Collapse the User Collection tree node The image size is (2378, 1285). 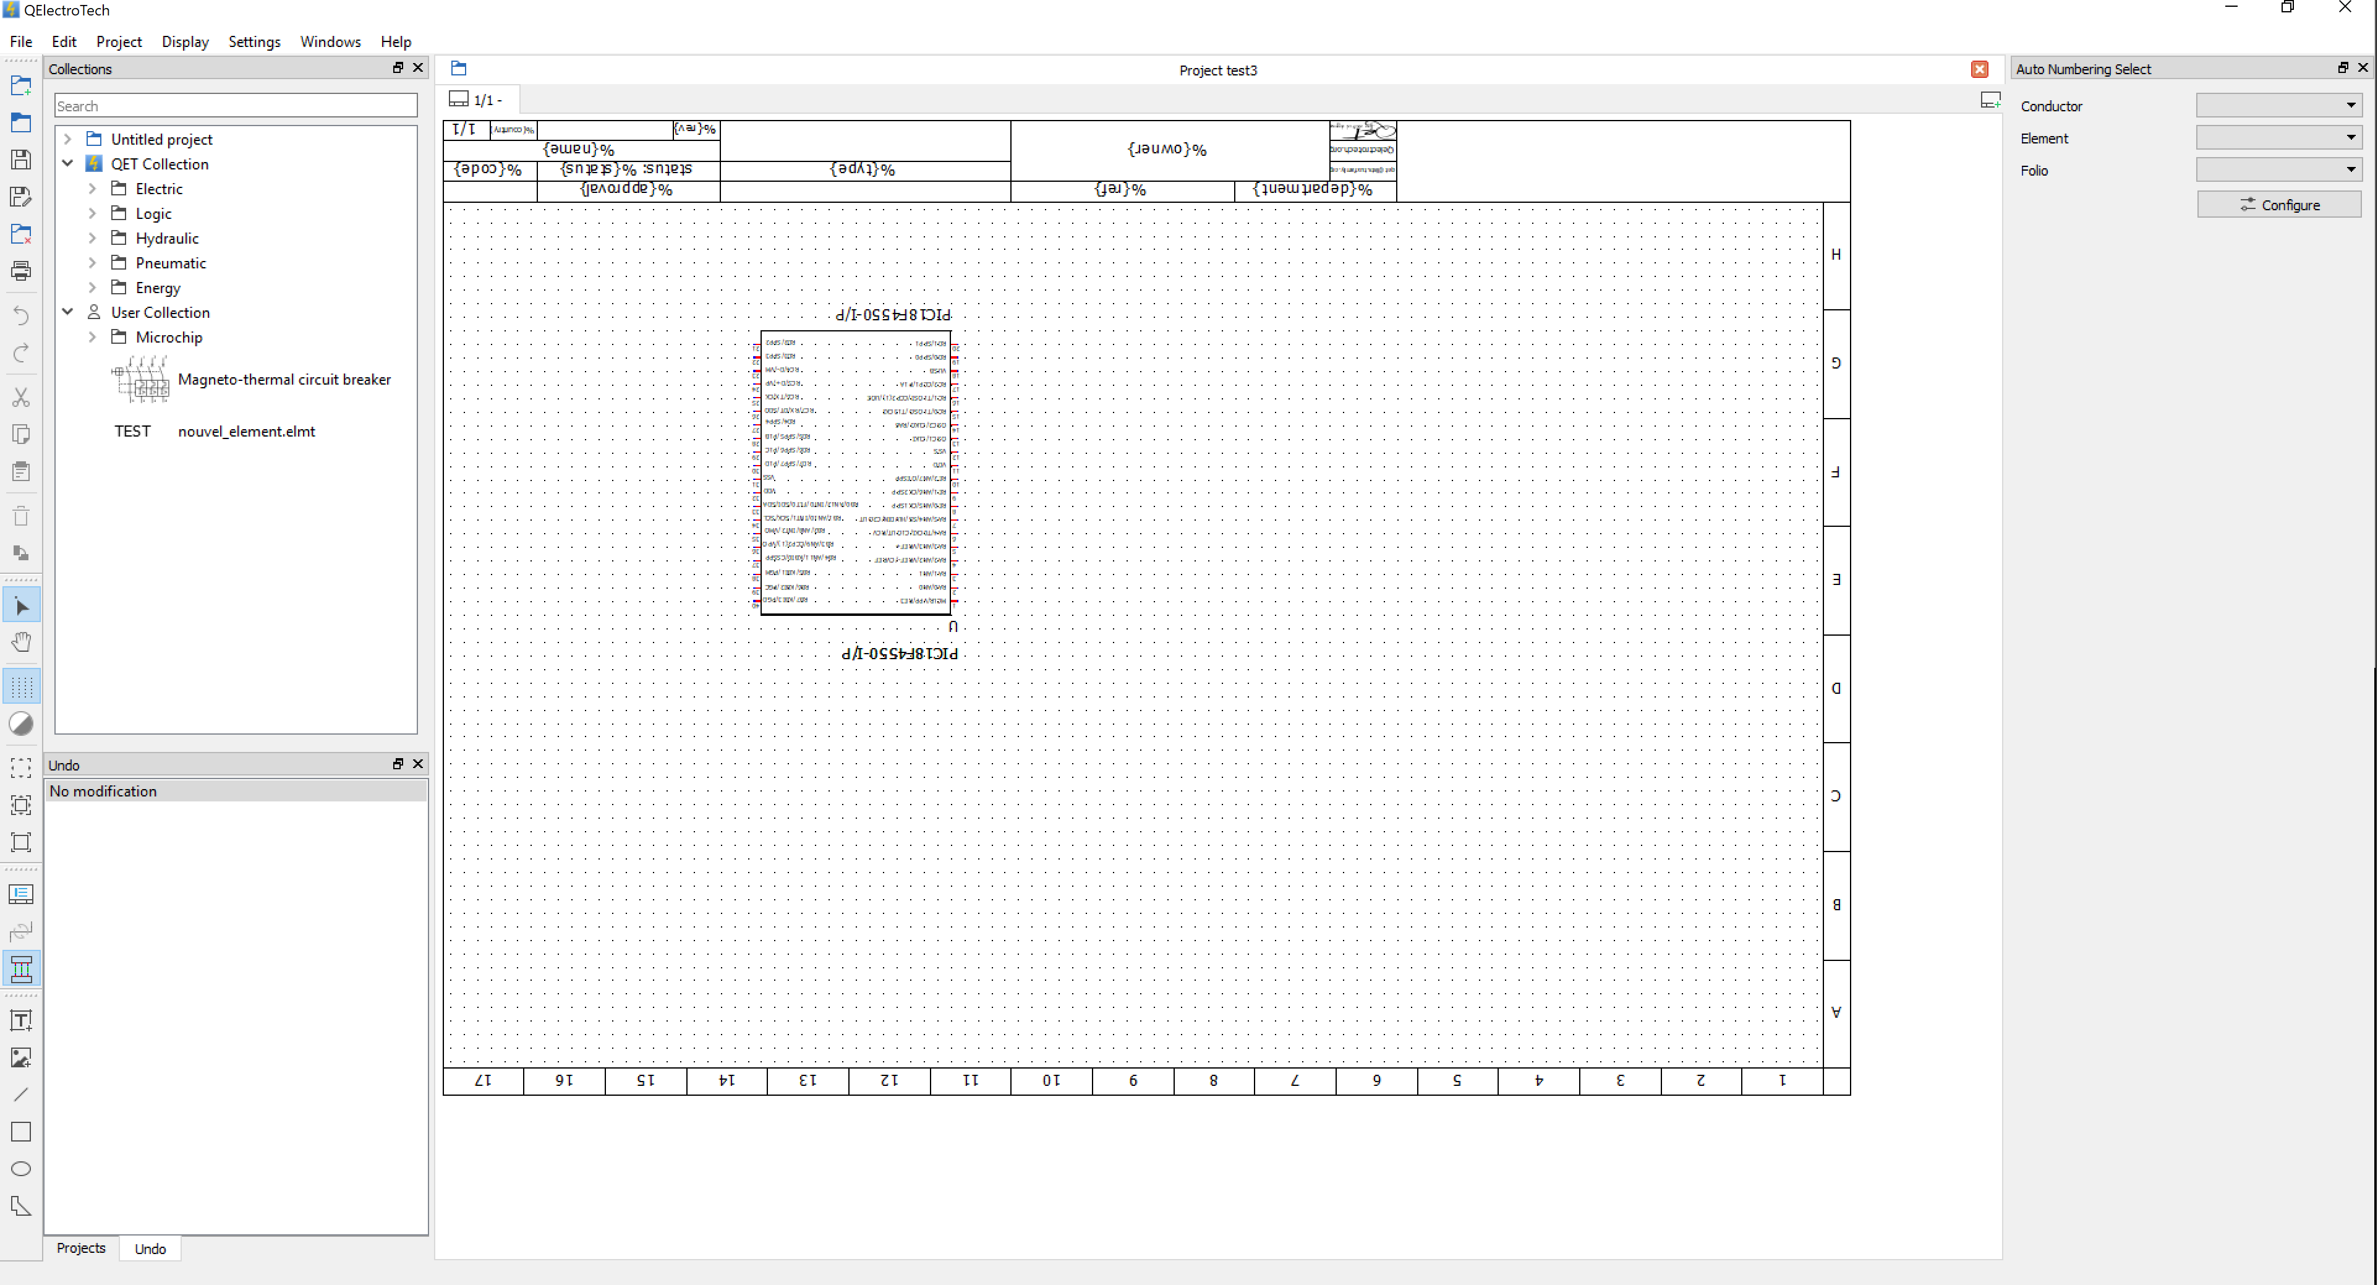point(67,312)
